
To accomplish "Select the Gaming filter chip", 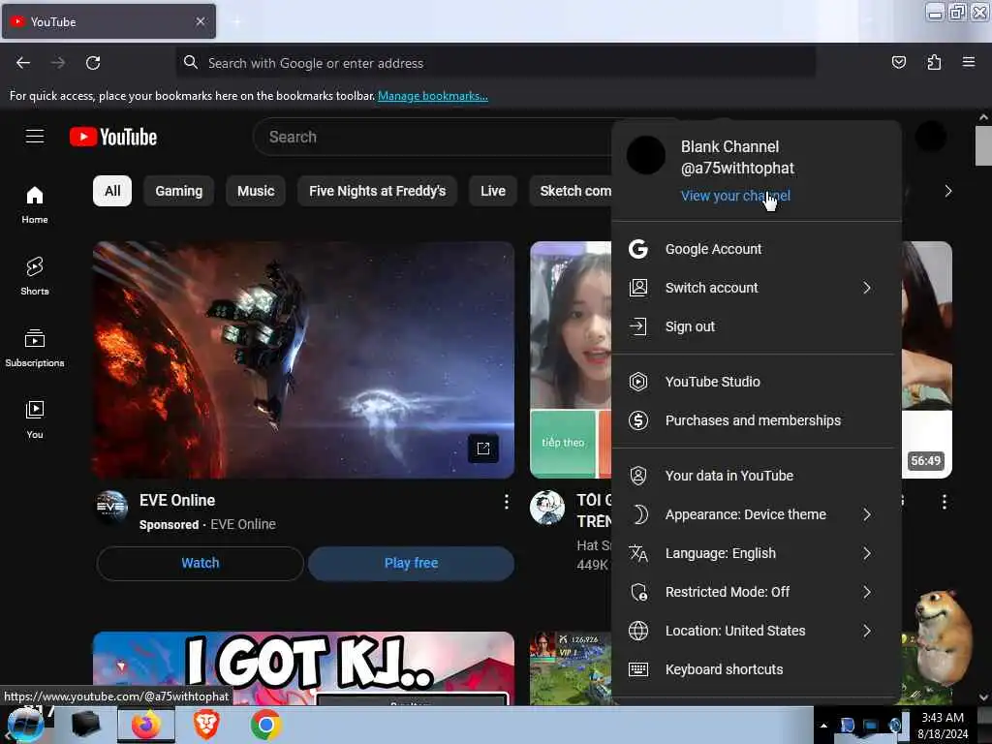I will (179, 191).
